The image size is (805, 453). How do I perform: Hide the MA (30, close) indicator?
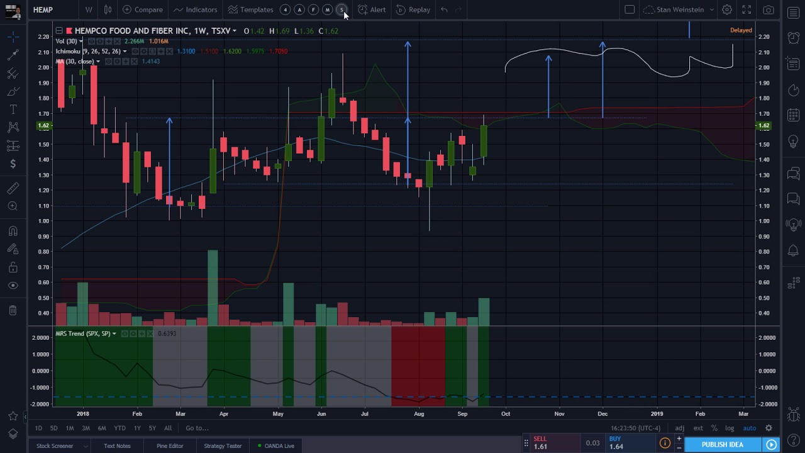pyautogui.click(x=108, y=62)
